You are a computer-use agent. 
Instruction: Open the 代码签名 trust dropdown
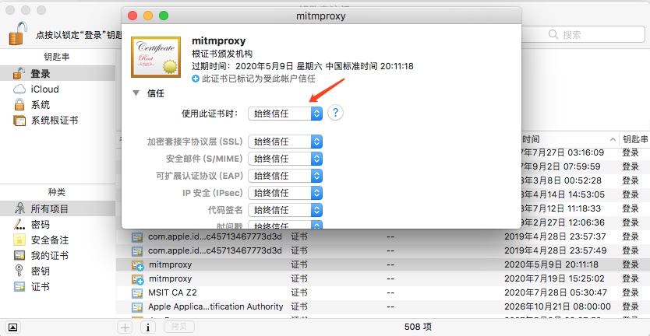(285, 210)
